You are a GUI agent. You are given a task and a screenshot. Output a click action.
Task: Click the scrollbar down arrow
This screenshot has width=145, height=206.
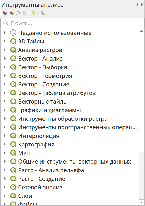[x=142, y=202]
